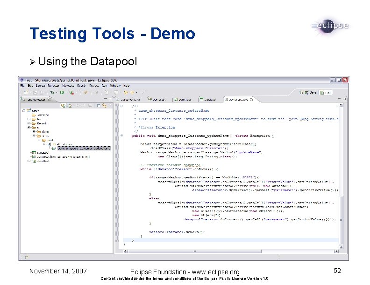Open the External Tools dropdown arrow
The image size is (370, 285).
[76, 92]
